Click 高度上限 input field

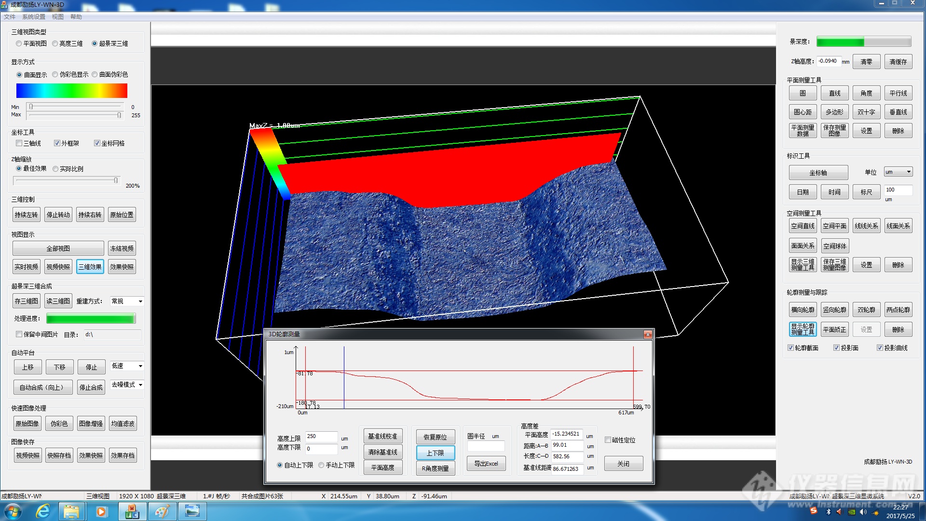coord(322,437)
